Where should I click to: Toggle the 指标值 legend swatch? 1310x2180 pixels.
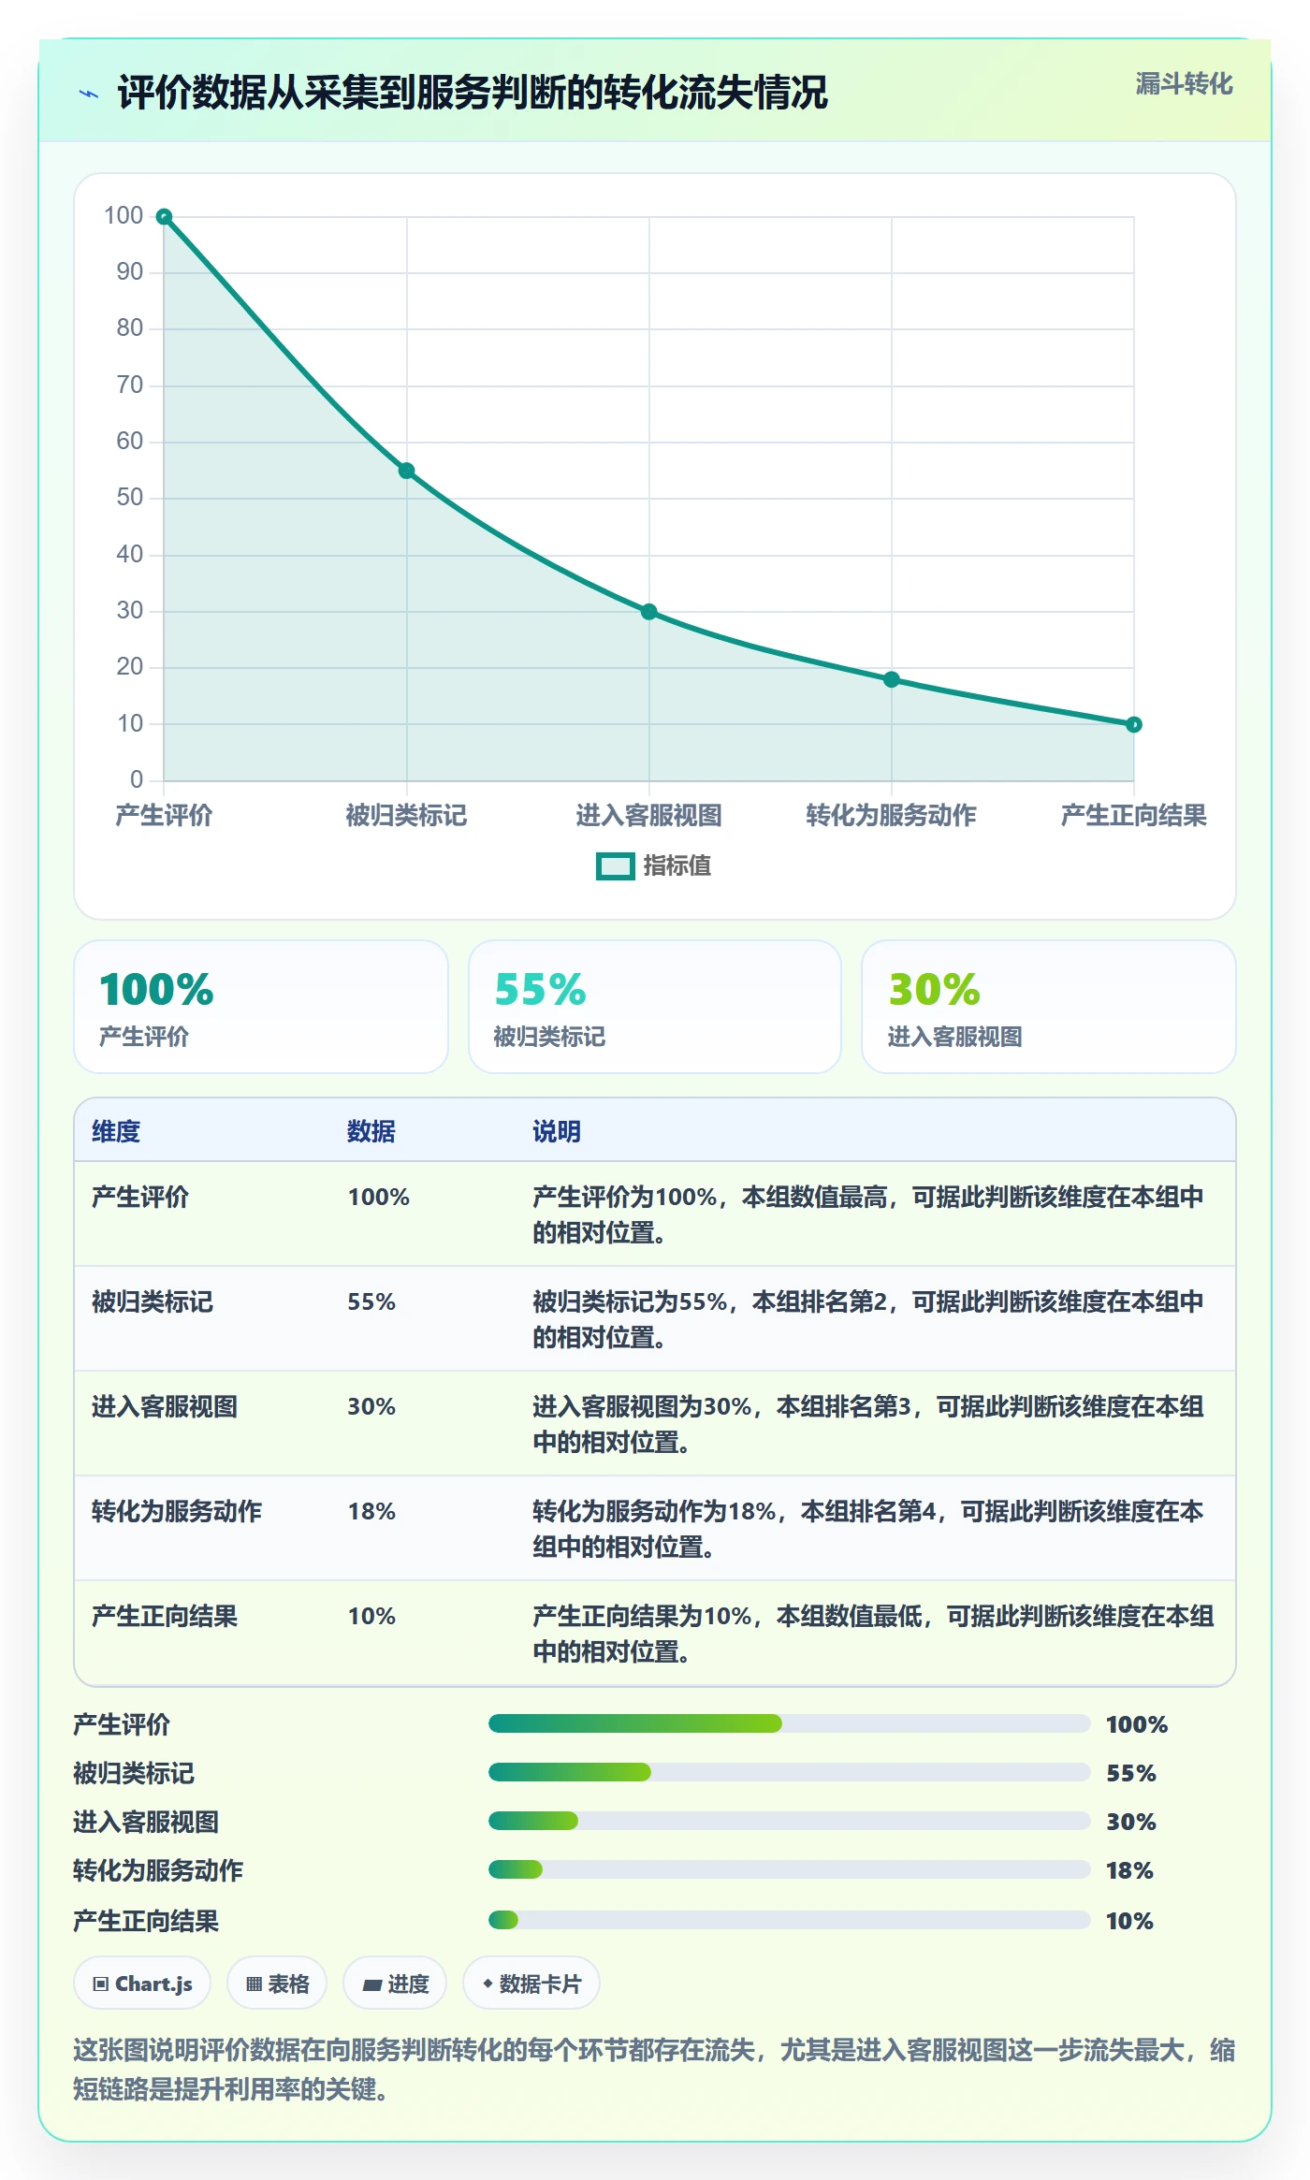tap(616, 866)
